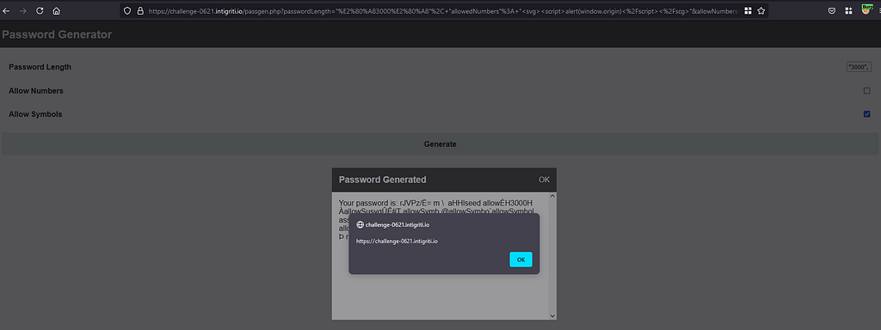Click the Password Length label
This screenshot has height=330, width=881.
point(40,67)
